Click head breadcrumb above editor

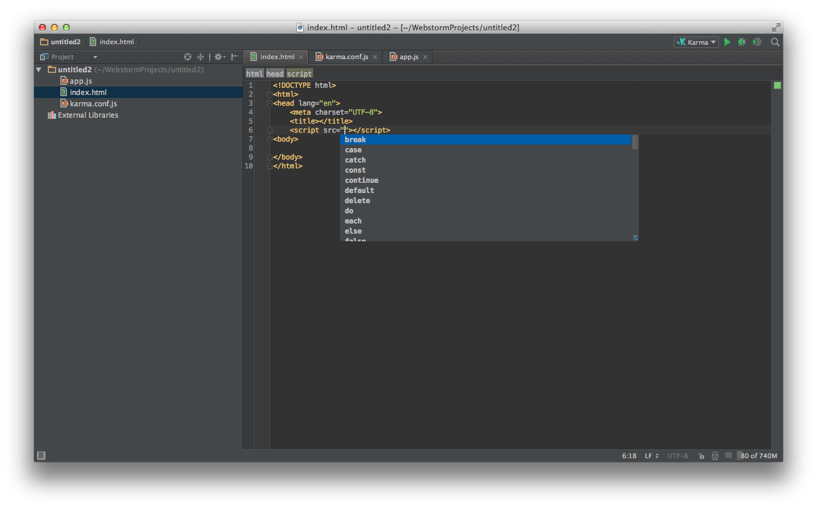coord(275,73)
